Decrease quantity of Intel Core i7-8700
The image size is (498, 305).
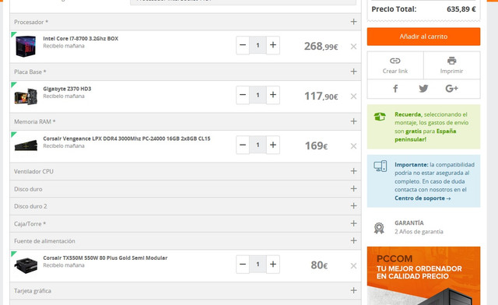243,45
